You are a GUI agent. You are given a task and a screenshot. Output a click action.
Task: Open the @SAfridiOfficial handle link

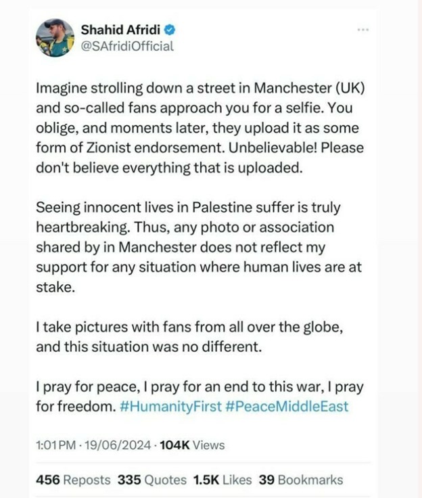(x=127, y=47)
